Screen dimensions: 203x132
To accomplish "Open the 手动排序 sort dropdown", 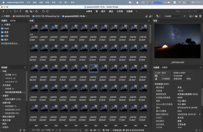I will pyautogui.click(x=173, y=16).
